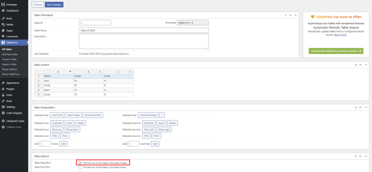Click Move right for selected columns
The height and width of the screenshot is (172, 372).
coord(165,130)
